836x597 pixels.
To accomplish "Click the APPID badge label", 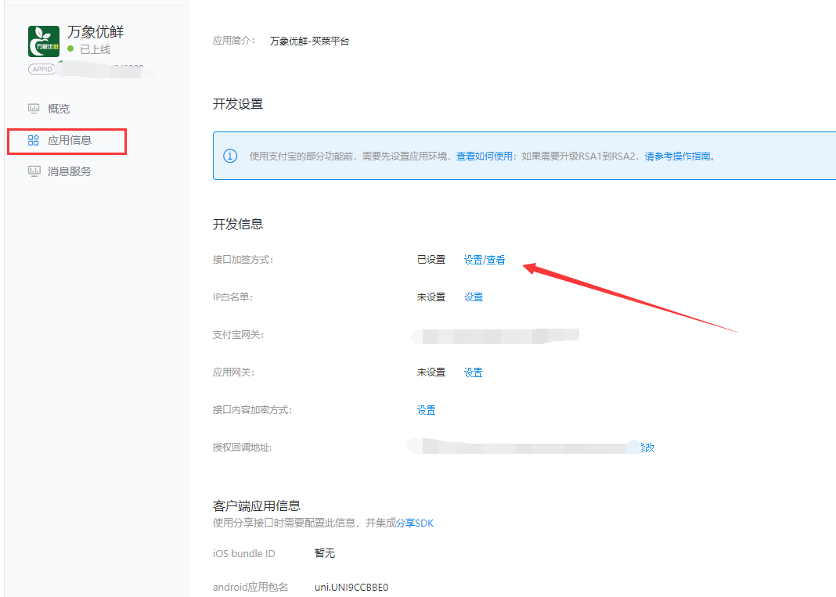I will [41, 70].
